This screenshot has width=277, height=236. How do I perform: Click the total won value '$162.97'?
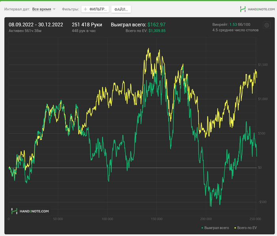(x=157, y=25)
